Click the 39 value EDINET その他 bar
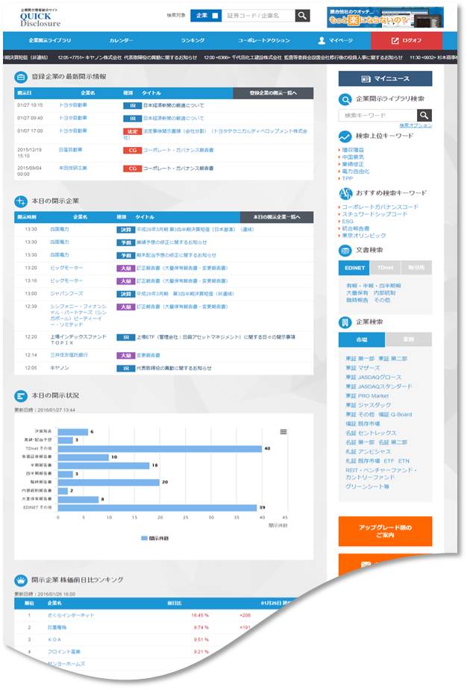This screenshot has width=467, height=690. (157, 508)
